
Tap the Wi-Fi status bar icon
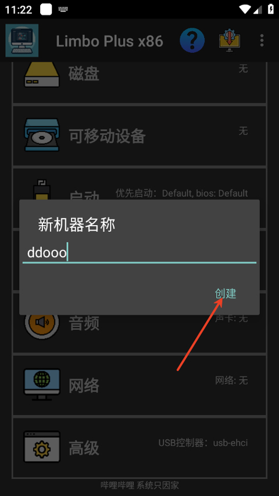click(245, 9)
